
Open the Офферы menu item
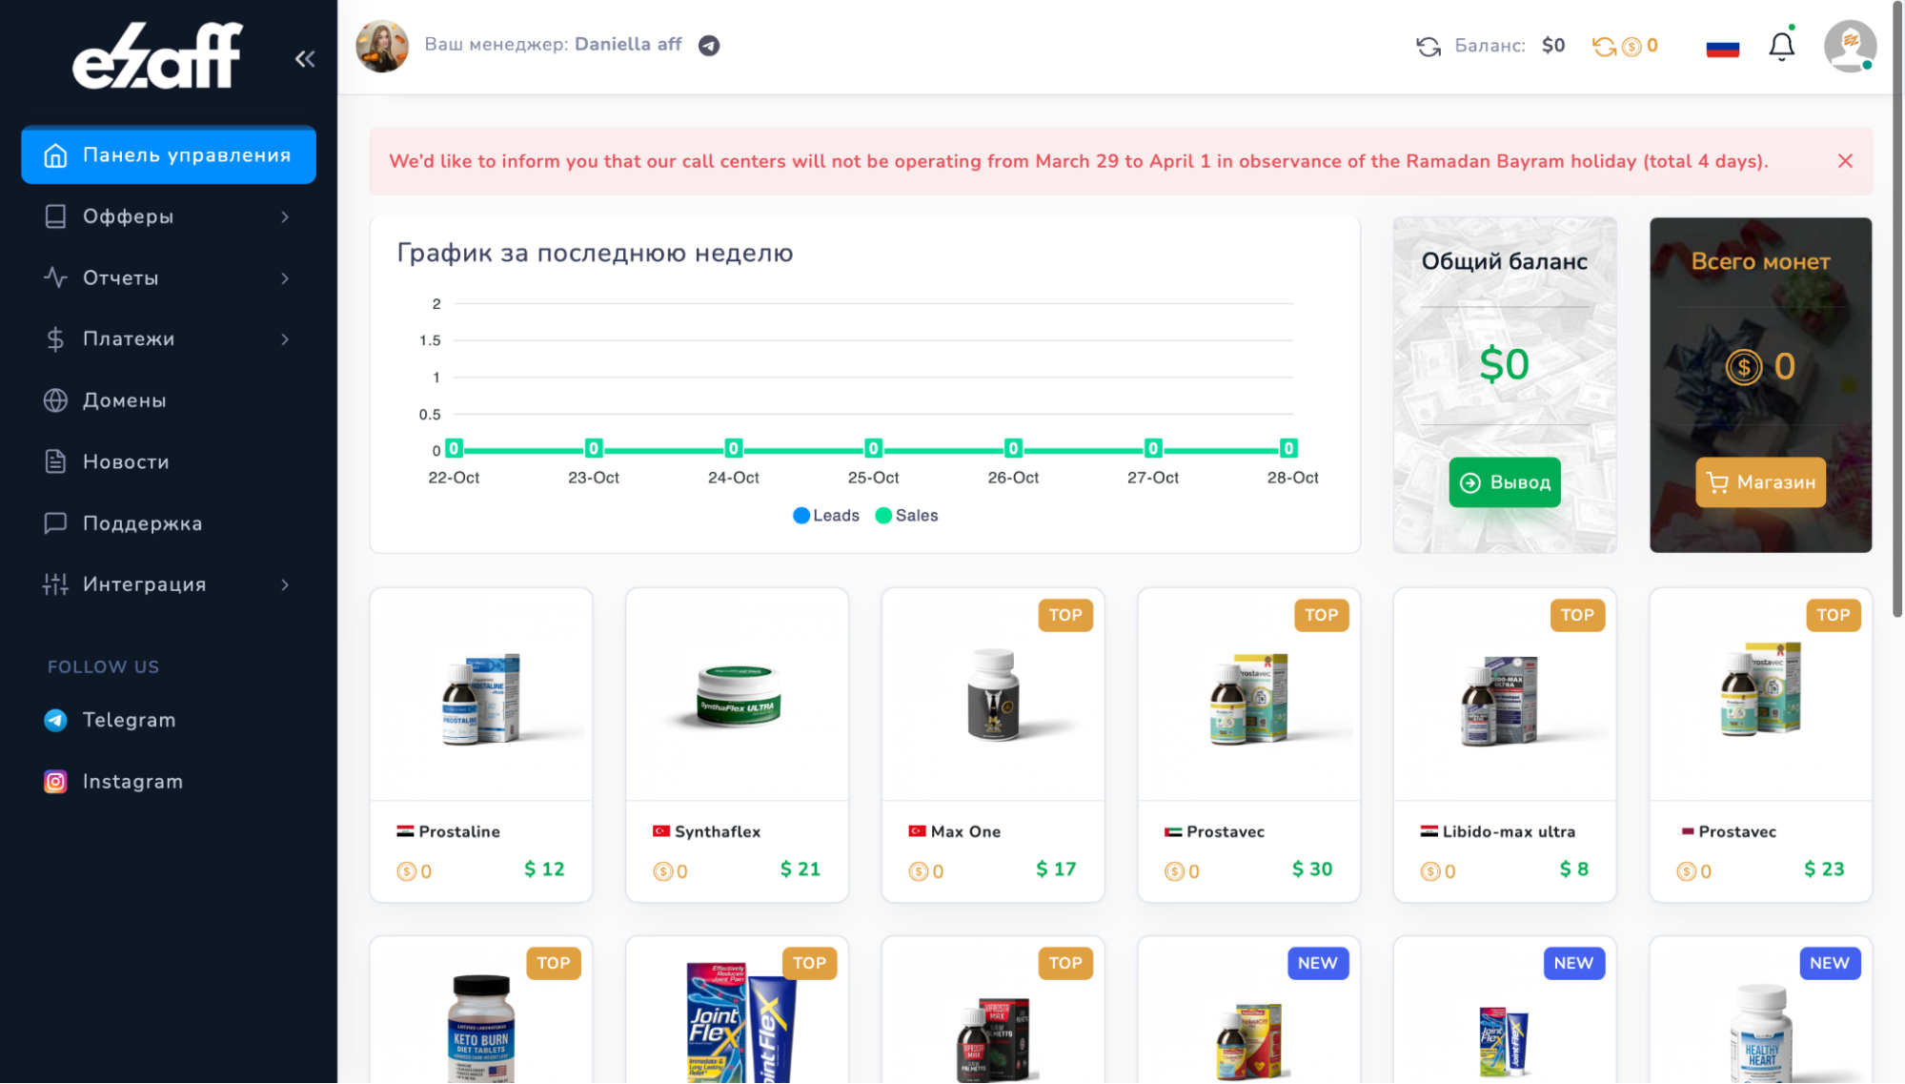[169, 216]
